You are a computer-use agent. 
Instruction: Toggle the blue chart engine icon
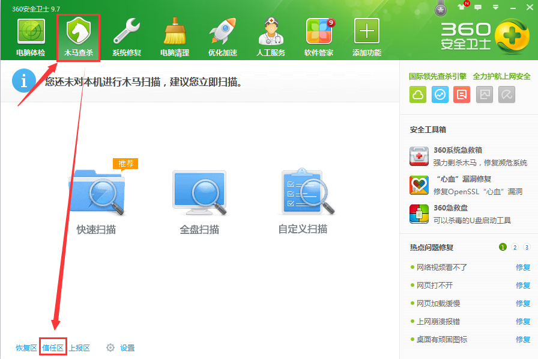(440, 94)
